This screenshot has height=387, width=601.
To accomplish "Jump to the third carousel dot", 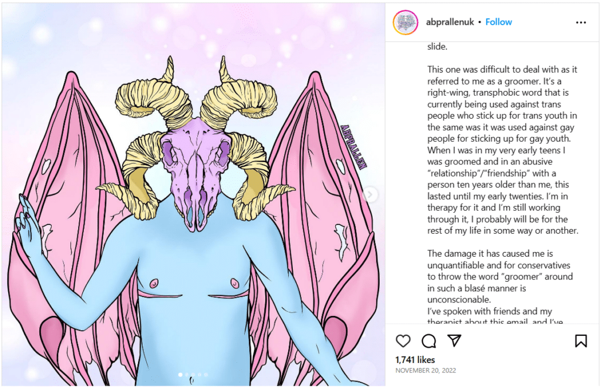I will 193,375.
